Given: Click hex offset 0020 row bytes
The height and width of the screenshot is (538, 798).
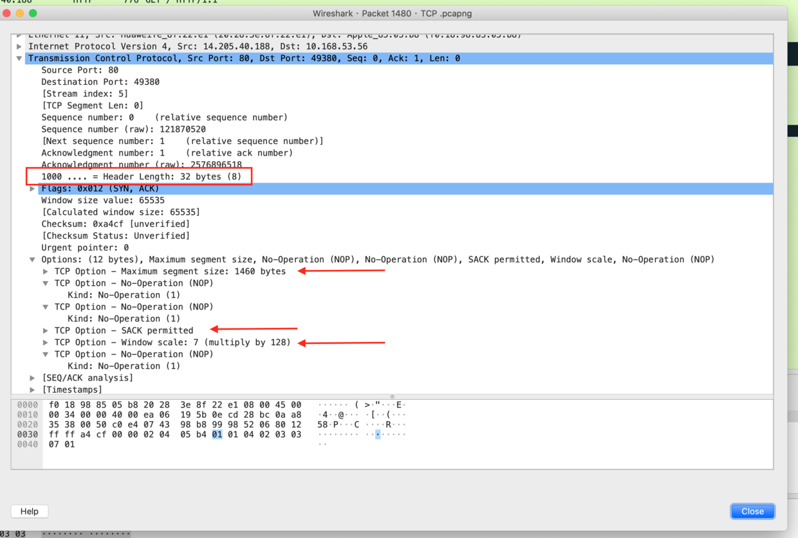Looking at the screenshot, I should [x=175, y=425].
